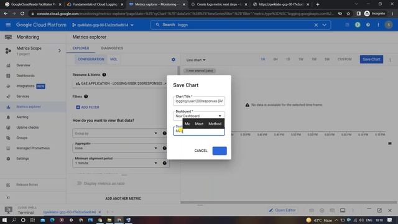Select the 1H time range
Image resolution: width=398 pixels, height=224 pixels.
263,59
